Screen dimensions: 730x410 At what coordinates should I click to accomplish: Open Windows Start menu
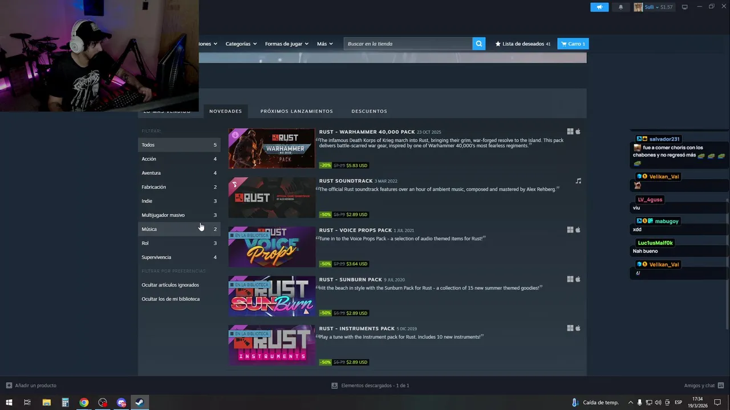pyautogui.click(x=9, y=403)
